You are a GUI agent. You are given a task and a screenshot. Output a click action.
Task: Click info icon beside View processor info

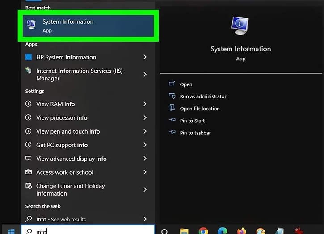click(28, 117)
